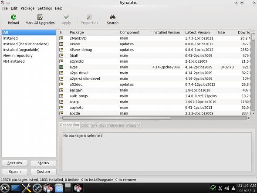Toggle status box of 4Pane package

click(61, 44)
